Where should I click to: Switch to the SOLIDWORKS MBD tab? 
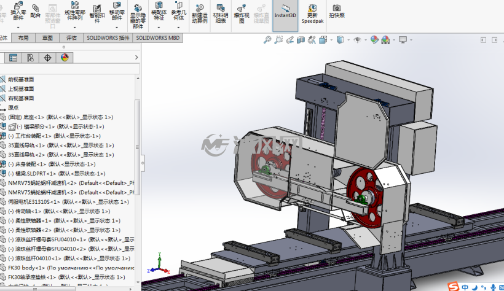157,38
